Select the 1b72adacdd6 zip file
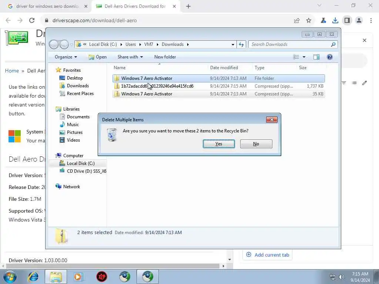This screenshot has width=379, height=284. [218, 86]
